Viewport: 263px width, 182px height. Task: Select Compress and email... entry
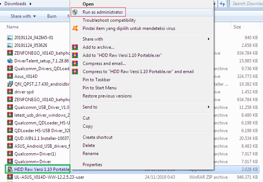[104, 63]
